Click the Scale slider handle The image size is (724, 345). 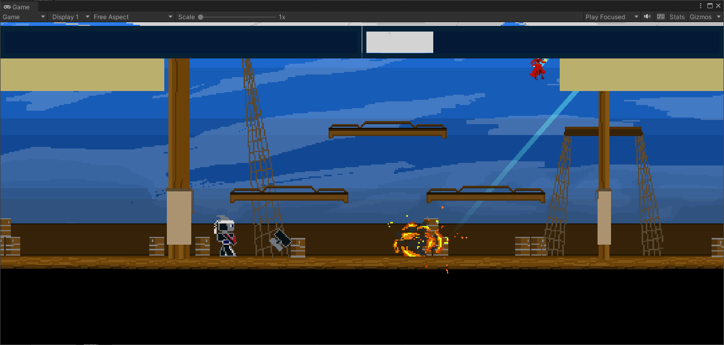point(201,17)
